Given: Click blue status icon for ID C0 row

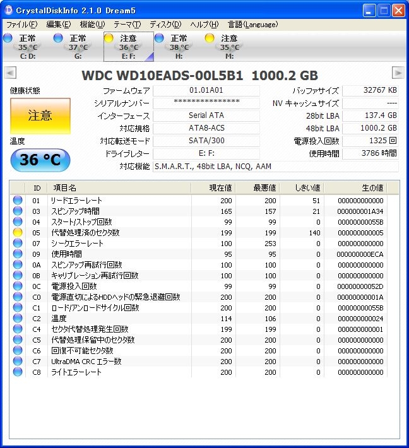Looking at the screenshot, I should click(18, 297).
